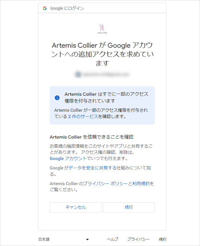Click the Google にログイン header text

point(67,8)
